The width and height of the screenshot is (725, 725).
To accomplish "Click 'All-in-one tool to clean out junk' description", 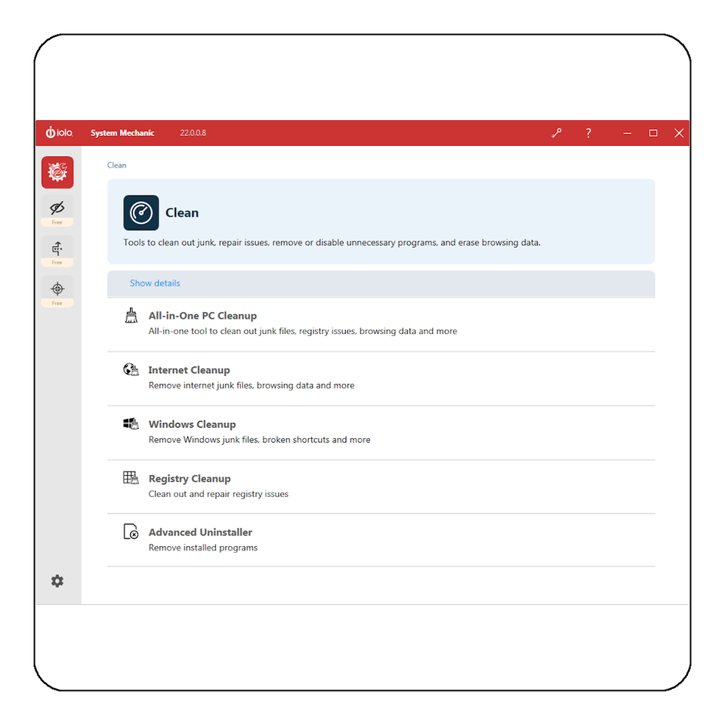I will coord(303,332).
